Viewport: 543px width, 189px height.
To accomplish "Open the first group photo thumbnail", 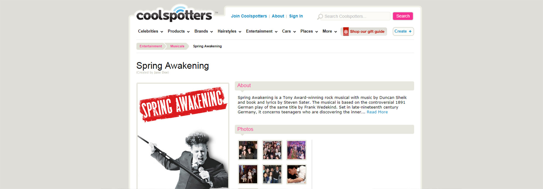I will (248, 150).
